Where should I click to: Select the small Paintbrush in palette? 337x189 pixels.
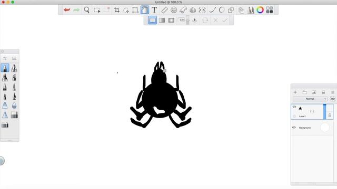click(5, 96)
